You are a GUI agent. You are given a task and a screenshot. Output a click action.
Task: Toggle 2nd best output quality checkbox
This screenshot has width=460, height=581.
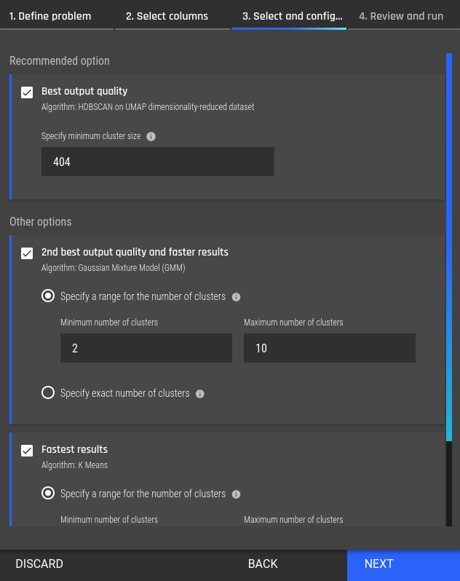coord(27,253)
